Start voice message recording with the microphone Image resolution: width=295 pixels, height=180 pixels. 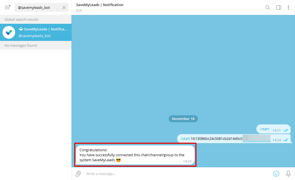click(288, 174)
